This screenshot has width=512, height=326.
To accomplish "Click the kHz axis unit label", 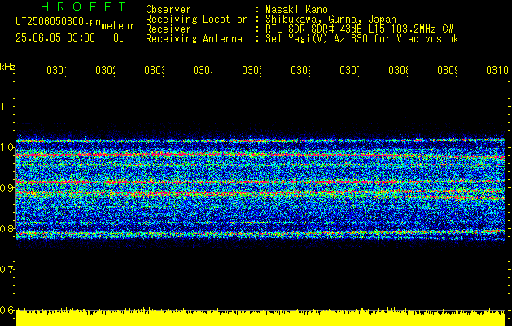I will click(7, 67).
